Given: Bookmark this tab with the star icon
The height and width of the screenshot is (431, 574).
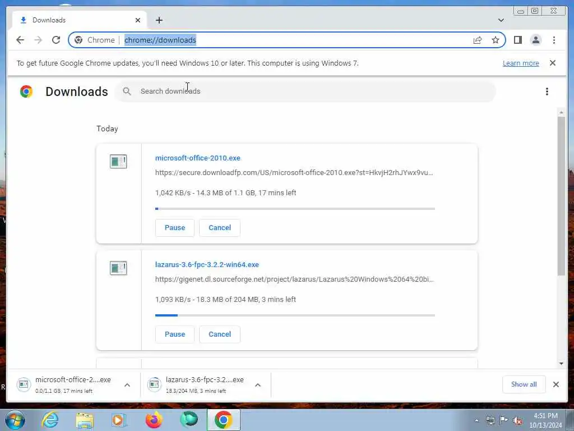Looking at the screenshot, I should 496,40.
